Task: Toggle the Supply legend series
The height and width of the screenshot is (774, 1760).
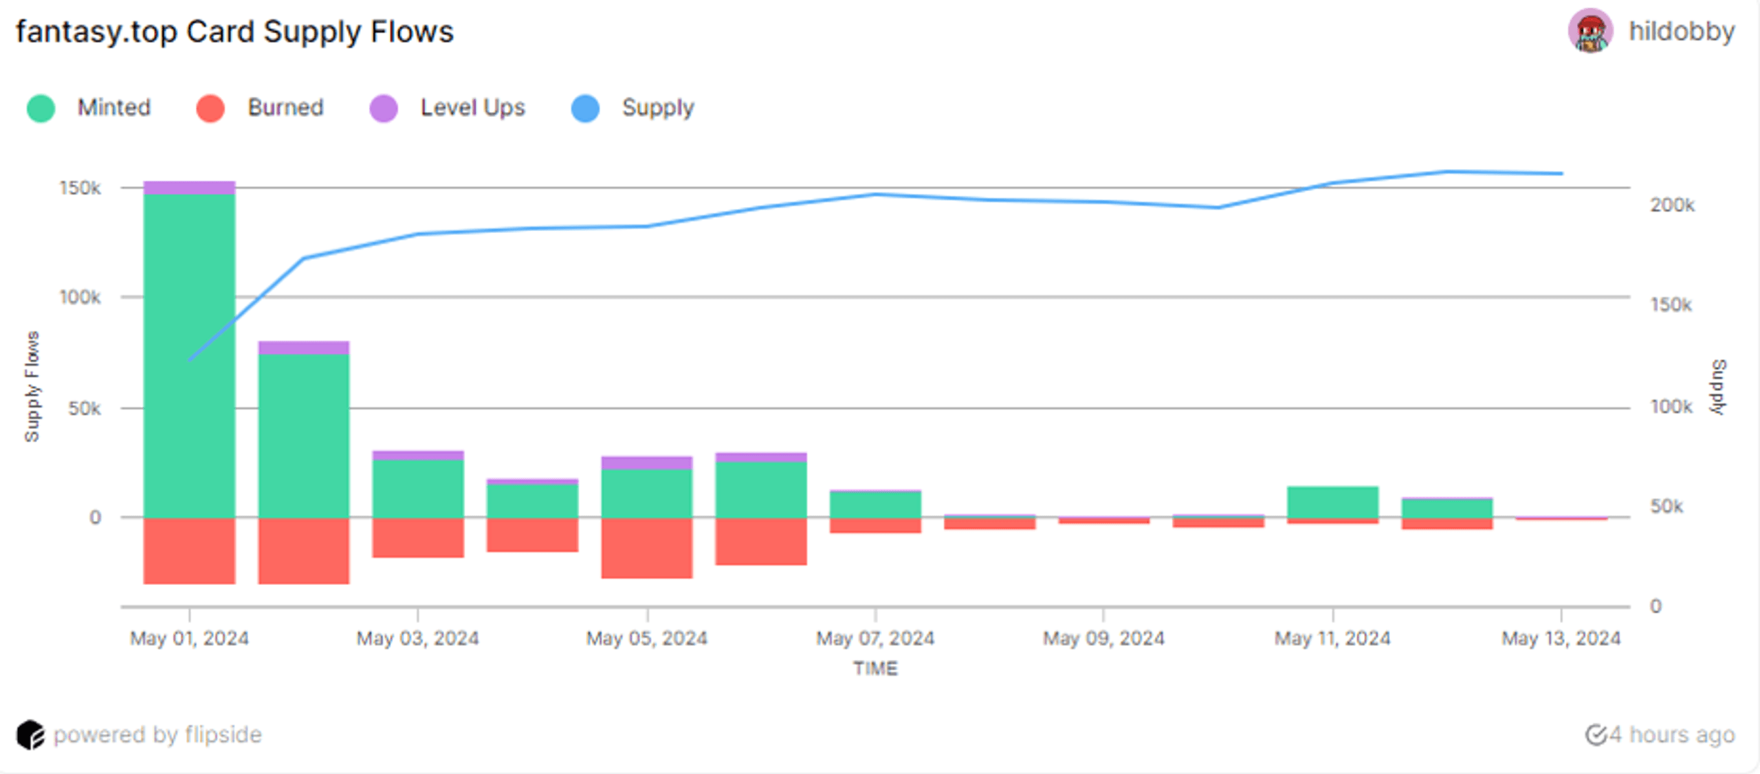Action: point(632,108)
